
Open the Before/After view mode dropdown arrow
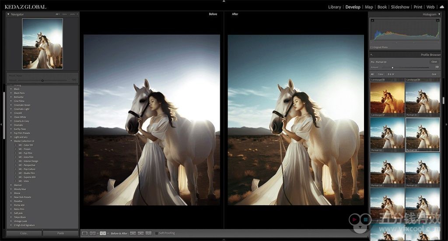pyautogui.click(x=108, y=233)
